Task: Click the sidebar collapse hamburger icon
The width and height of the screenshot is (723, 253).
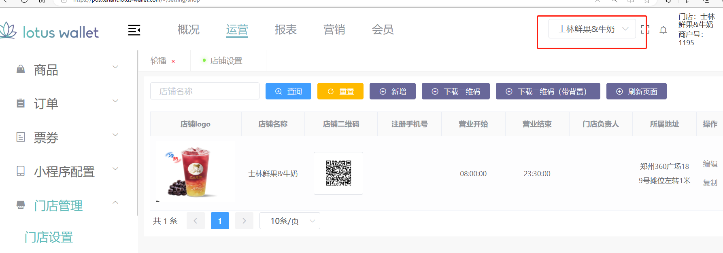Action: pyautogui.click(x=134, y=30)
